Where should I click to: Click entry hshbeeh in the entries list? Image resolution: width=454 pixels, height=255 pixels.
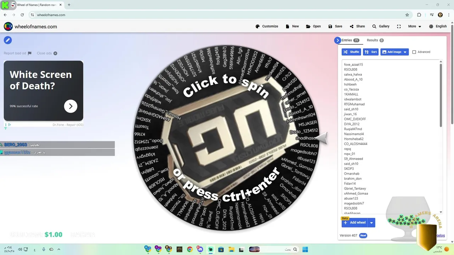pyautogui.click(x=350, y=84)
